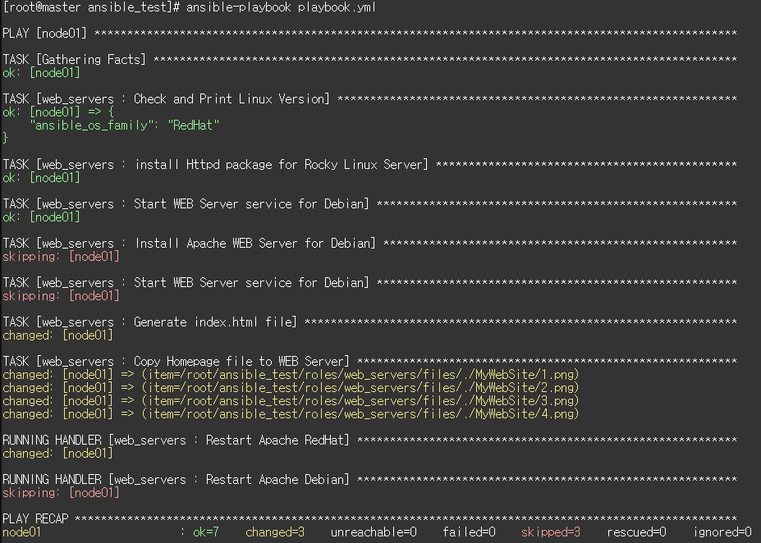761x543 pixels.
Task: Click the ok=7 recap value
Action: click(x=206, y=532)
